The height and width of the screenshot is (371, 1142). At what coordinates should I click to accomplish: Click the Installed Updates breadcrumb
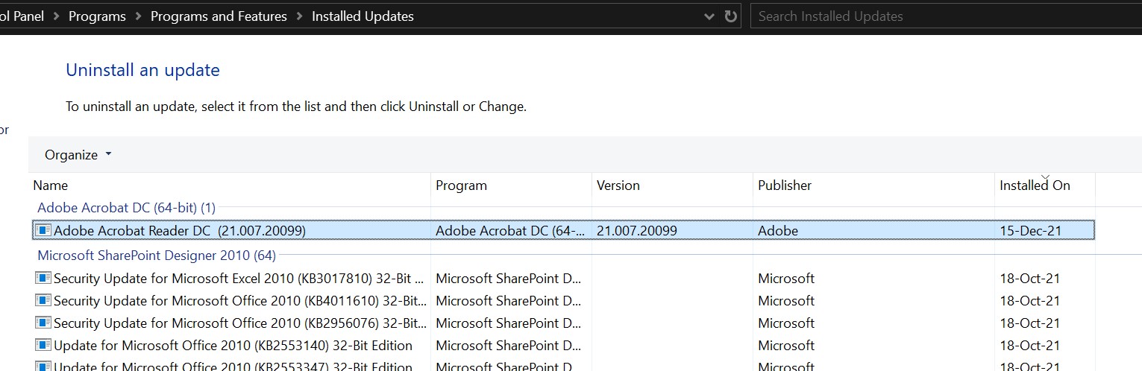[363, 16]
